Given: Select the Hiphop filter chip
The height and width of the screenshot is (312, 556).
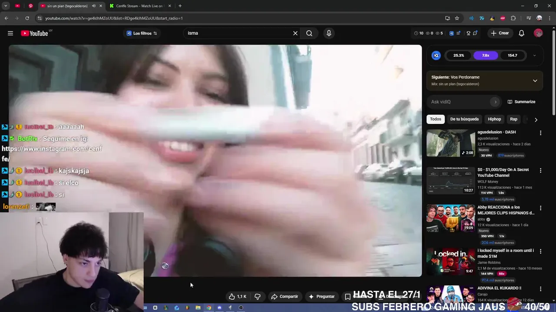Looking at the screenshot, I should tap(494, 119).
